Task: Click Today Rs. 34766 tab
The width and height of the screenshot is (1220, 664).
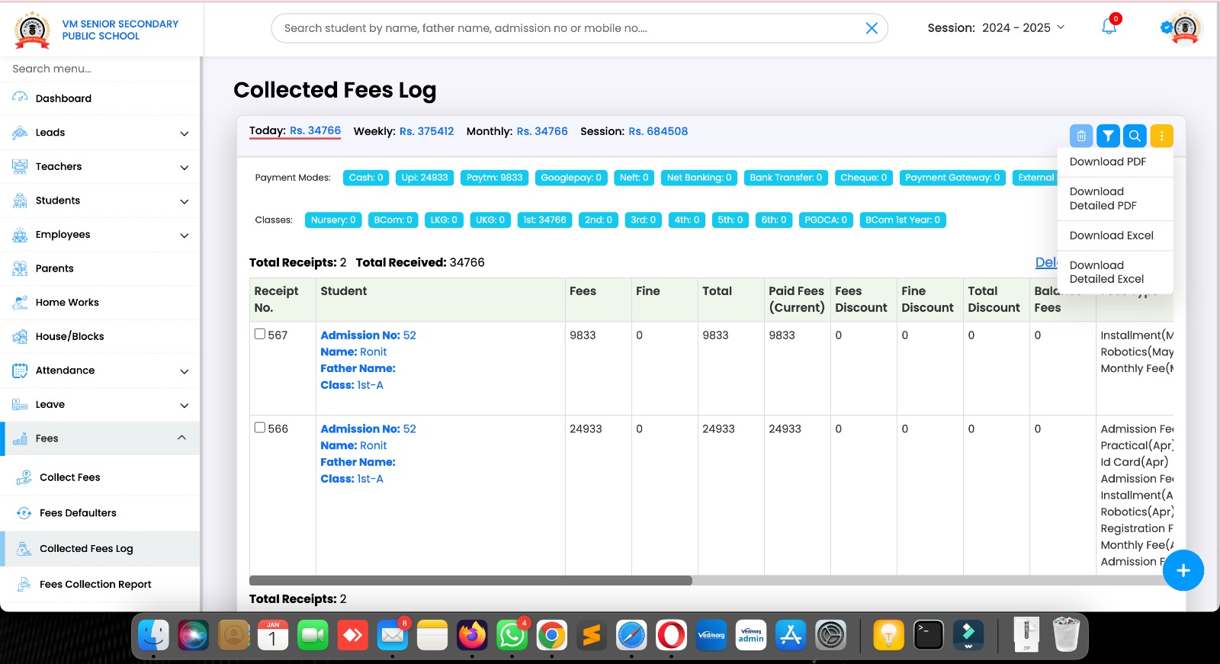Action: tap(295, 130)
